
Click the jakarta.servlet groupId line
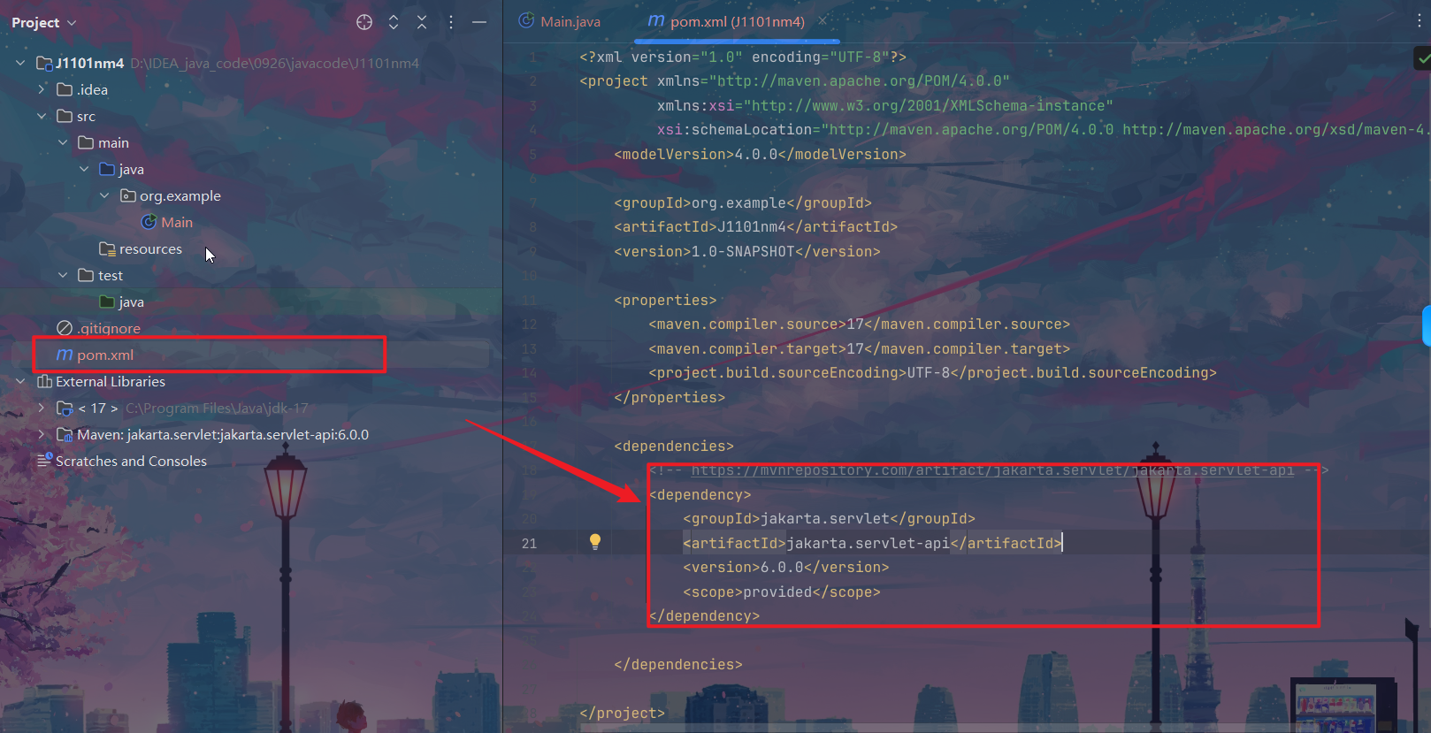pos(830,518)
